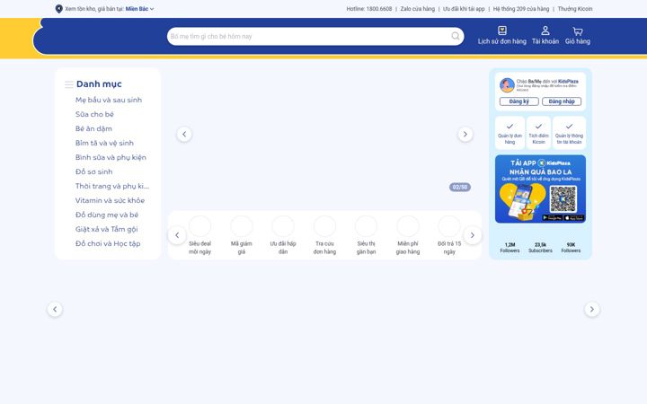Slide lower carousel to next items

click(x=592, y=309)
